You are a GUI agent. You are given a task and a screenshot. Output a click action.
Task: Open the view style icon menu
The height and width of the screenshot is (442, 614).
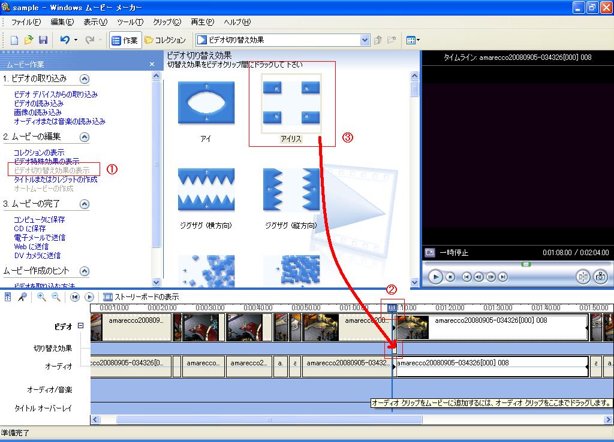coord(413,40)
